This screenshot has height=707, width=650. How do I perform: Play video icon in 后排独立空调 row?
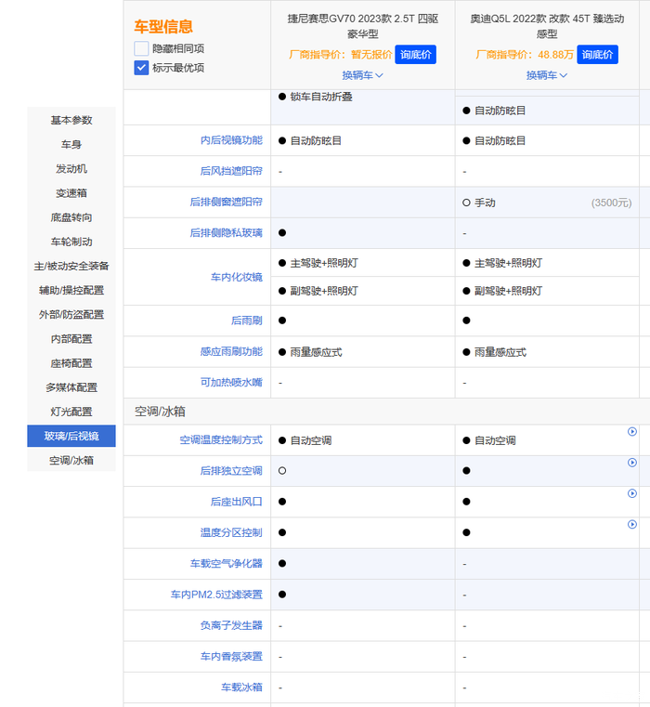click(632, 463)
